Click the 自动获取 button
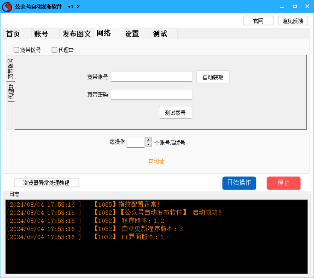Screen dimensions: 314x278 pos(213,77)
